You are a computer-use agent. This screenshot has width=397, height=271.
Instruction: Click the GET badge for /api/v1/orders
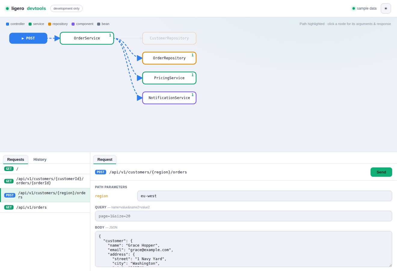9,207
